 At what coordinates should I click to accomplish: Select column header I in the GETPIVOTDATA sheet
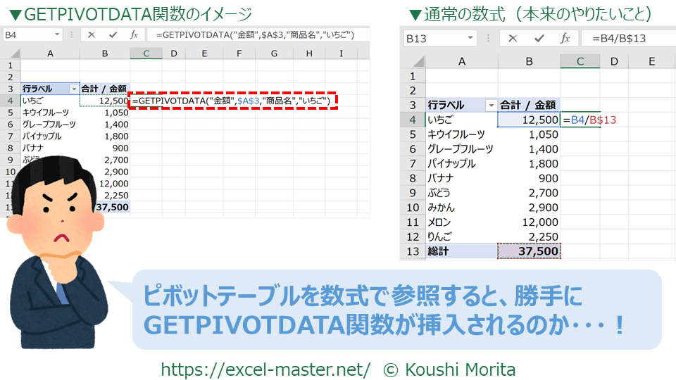[342, 53]
